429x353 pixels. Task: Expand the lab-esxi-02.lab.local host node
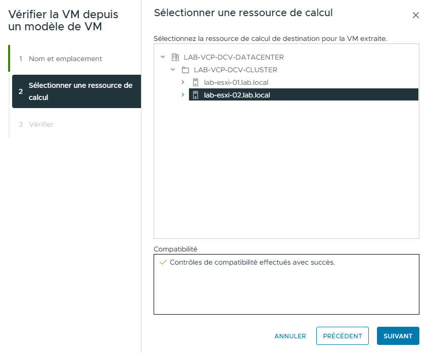pos(182,95)
